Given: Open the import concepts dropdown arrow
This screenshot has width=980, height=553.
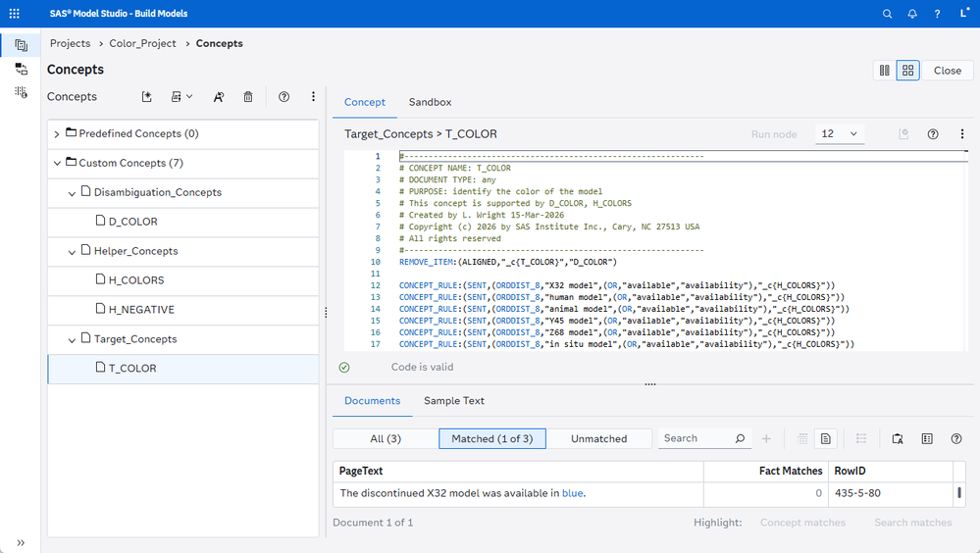Looking at the screenshot, I should click(189, 96).
